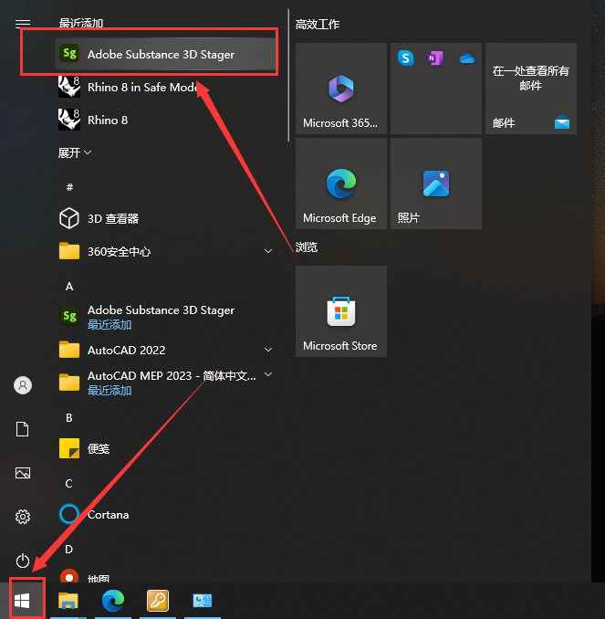Viewport: 605px width, 619px height.
Task: Open OneNote in the tile folder
Action: click(435, 58)
